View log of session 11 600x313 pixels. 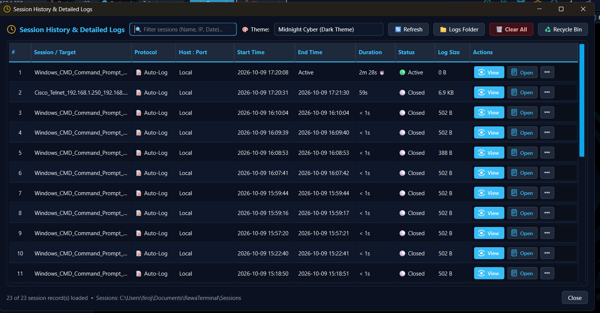click(489, 273)
